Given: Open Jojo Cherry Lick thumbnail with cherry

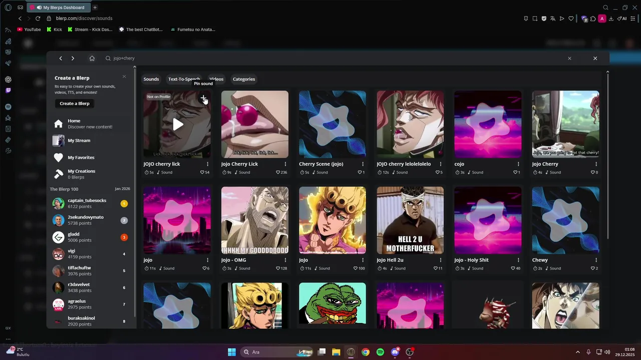Looking at the screenshot, I should 255,124.
